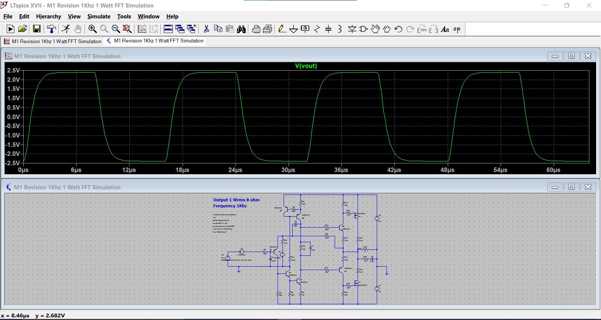Switch to the waveform plot tab

tap(53, 41)
